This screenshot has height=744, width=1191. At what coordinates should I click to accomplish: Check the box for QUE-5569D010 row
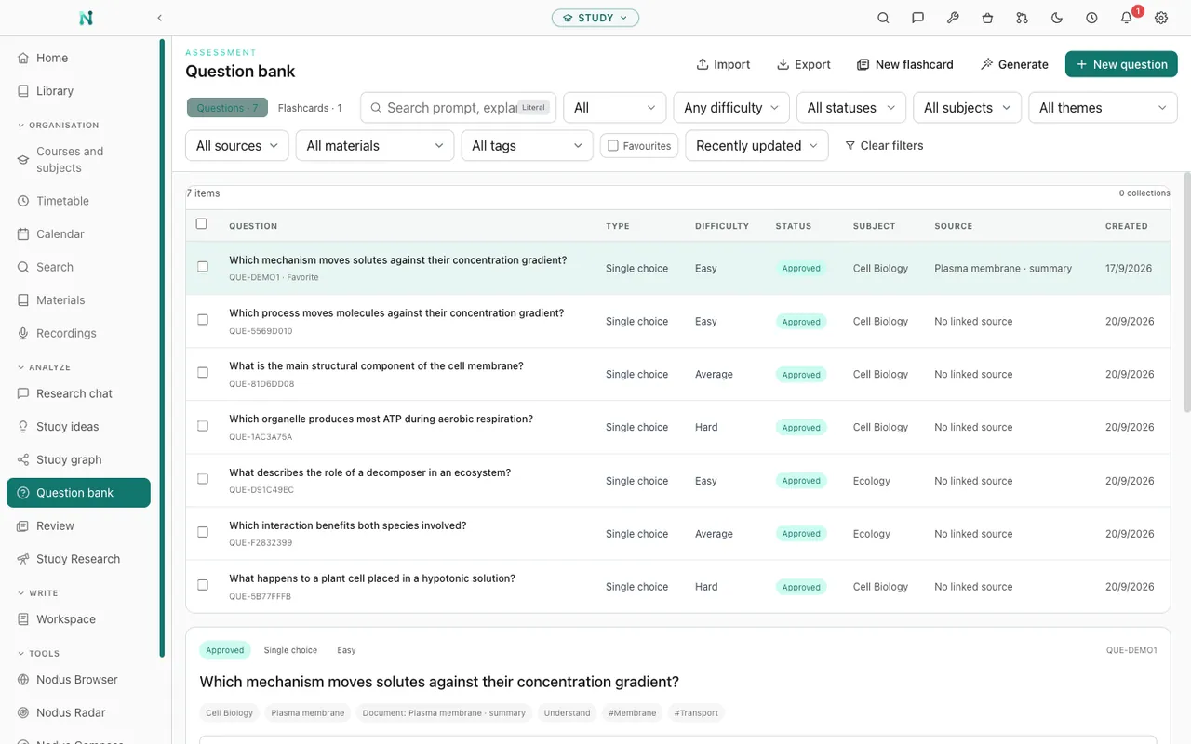coord(203,320)
